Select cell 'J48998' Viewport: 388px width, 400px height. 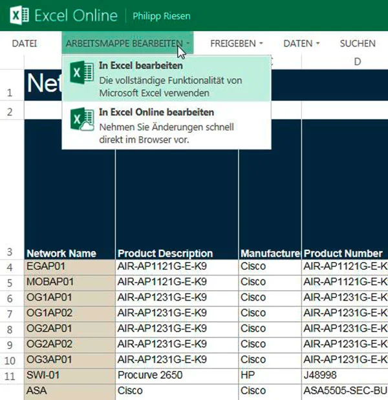(345, 376)
